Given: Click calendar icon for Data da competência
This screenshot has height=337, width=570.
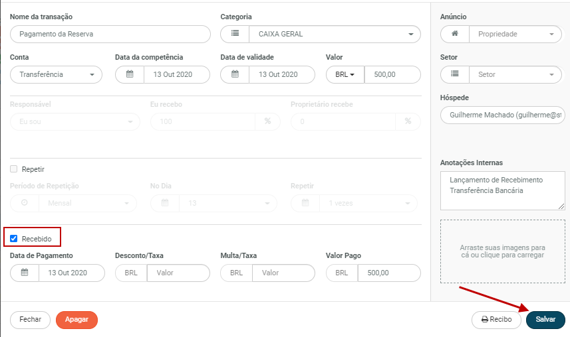Looking at the screenshot, I should tap(130, 74).
